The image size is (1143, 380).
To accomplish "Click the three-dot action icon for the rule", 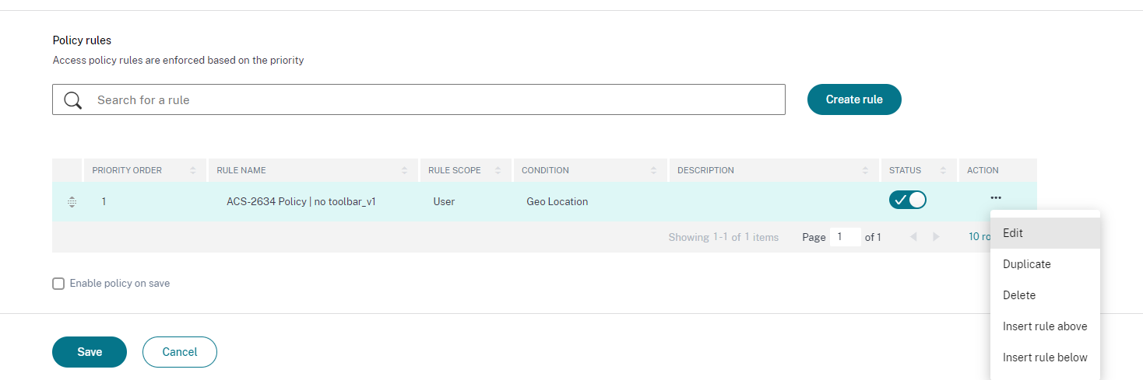I will [996, 198].
